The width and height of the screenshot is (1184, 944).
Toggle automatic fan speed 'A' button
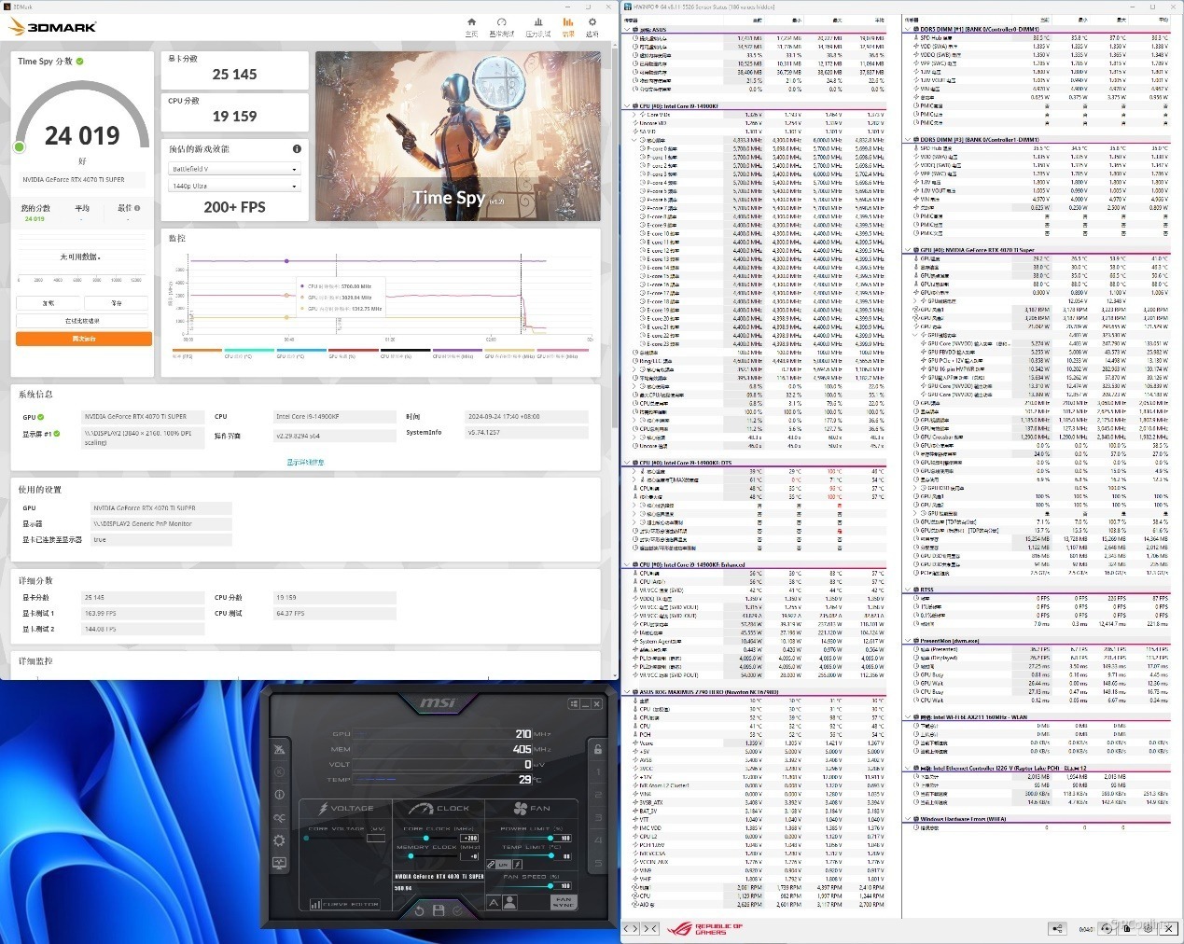tap(494, 902)
